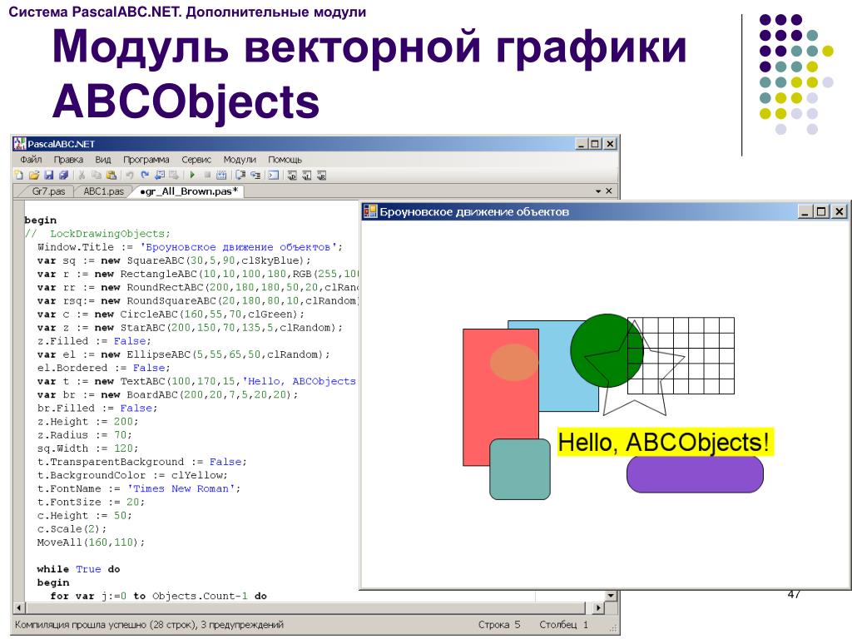Image resolution: width=852 pixels, height=639 pixels.
Task: Save the file using the floppy disk icon
Action: click(x=49, y=175)
